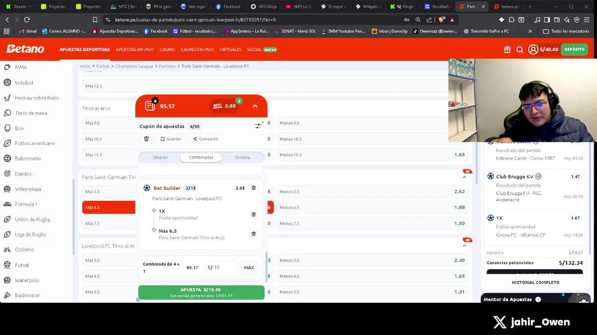
Task: Open Chrome apps grid in bookmarks bar
Action: [7, 31]
